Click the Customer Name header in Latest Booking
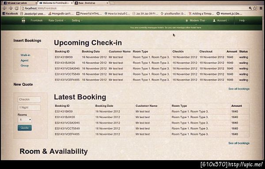 coord(147,106)
